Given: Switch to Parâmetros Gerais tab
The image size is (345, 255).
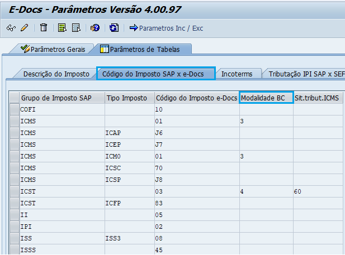Looking at the screenshot, I should 53,49.
